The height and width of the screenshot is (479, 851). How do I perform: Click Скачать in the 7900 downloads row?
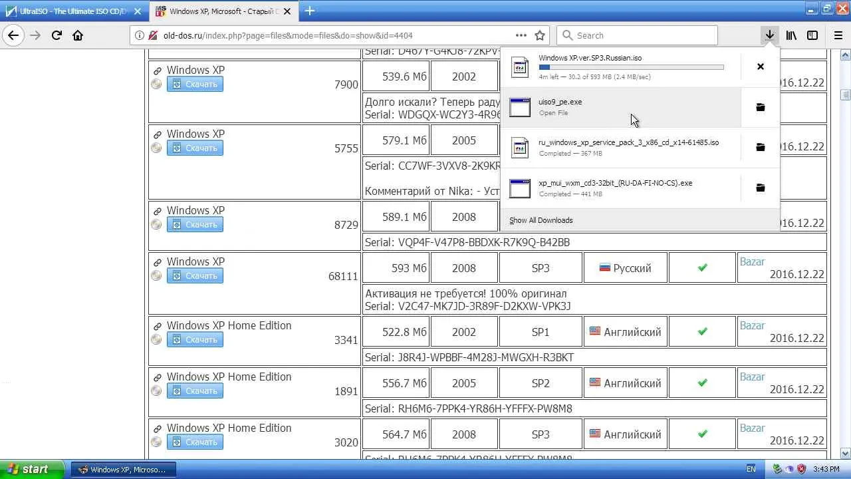click(x=195, y=84)
